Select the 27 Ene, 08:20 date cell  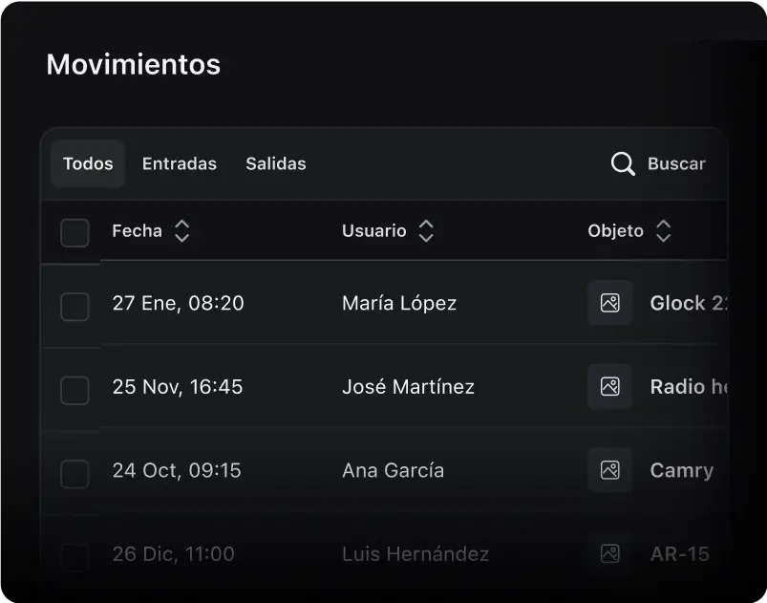(178, 303)
